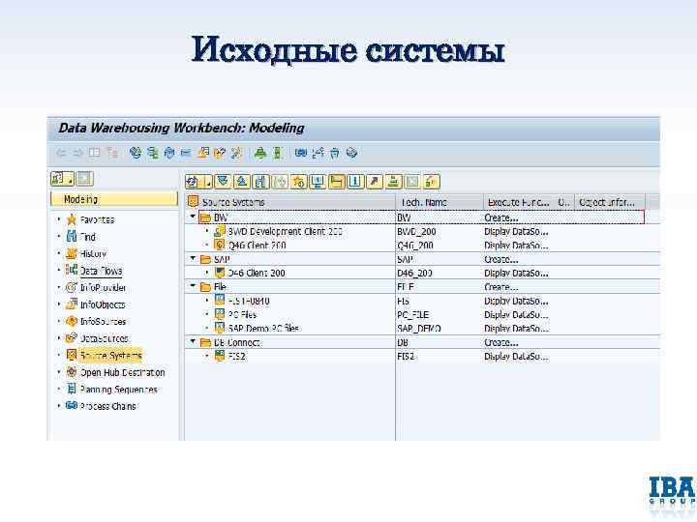The height and width of the screenshot is (522, 697).
Task: Select D46 Client 200 tree row
Action: point(257,273)
